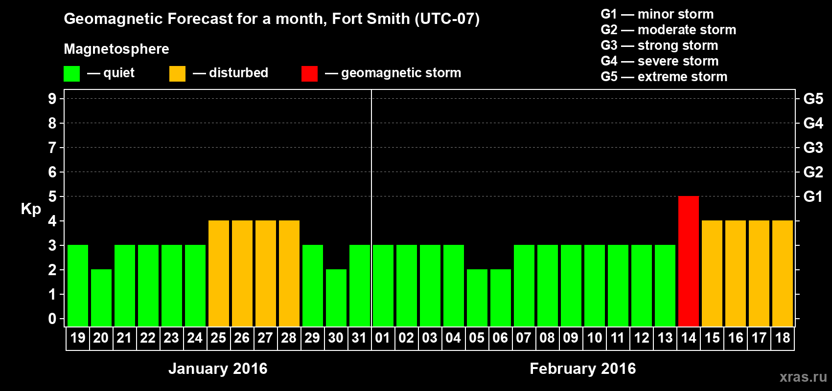Click the orange bar for February 18

point(783,273)
